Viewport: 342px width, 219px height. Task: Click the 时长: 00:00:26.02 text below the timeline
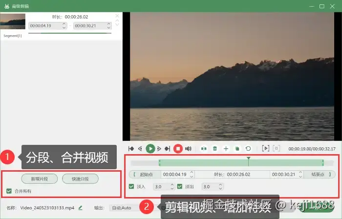(232, 175)
